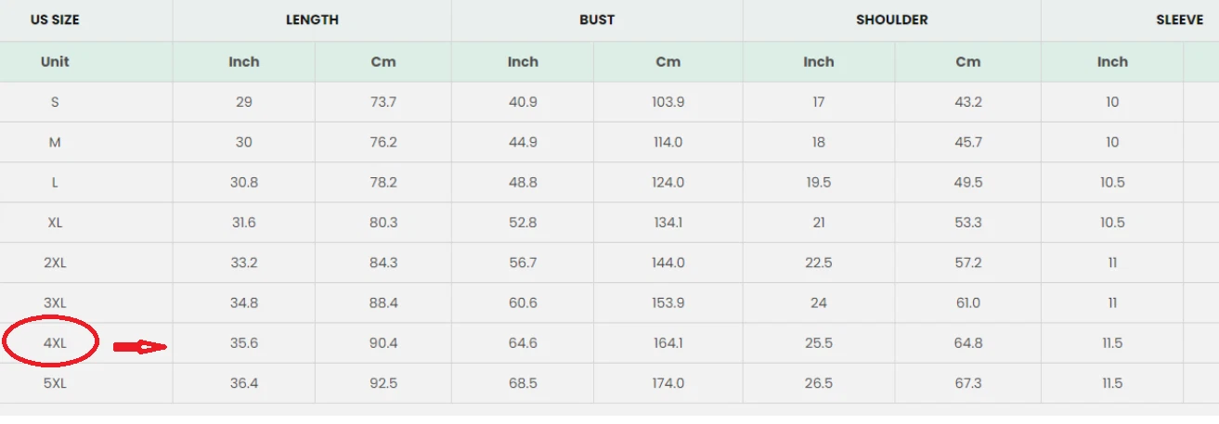Image resolution: width=1219 pixels, height=424 pixels.
Task: Click the LENGTH column header
Action: tap(312, 19)
